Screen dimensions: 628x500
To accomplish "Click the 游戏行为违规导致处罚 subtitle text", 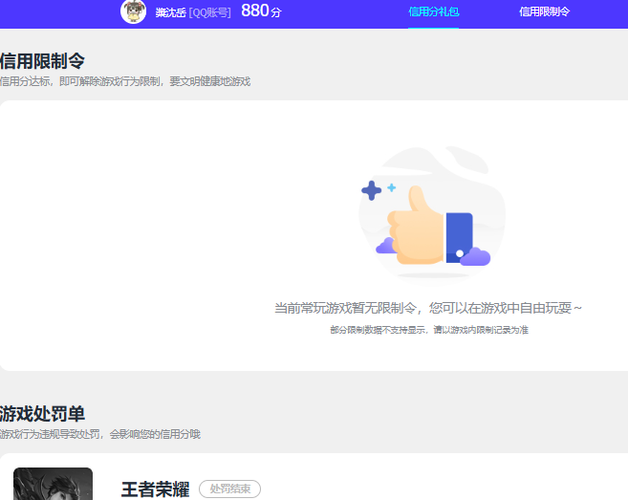I will (100, 434).
